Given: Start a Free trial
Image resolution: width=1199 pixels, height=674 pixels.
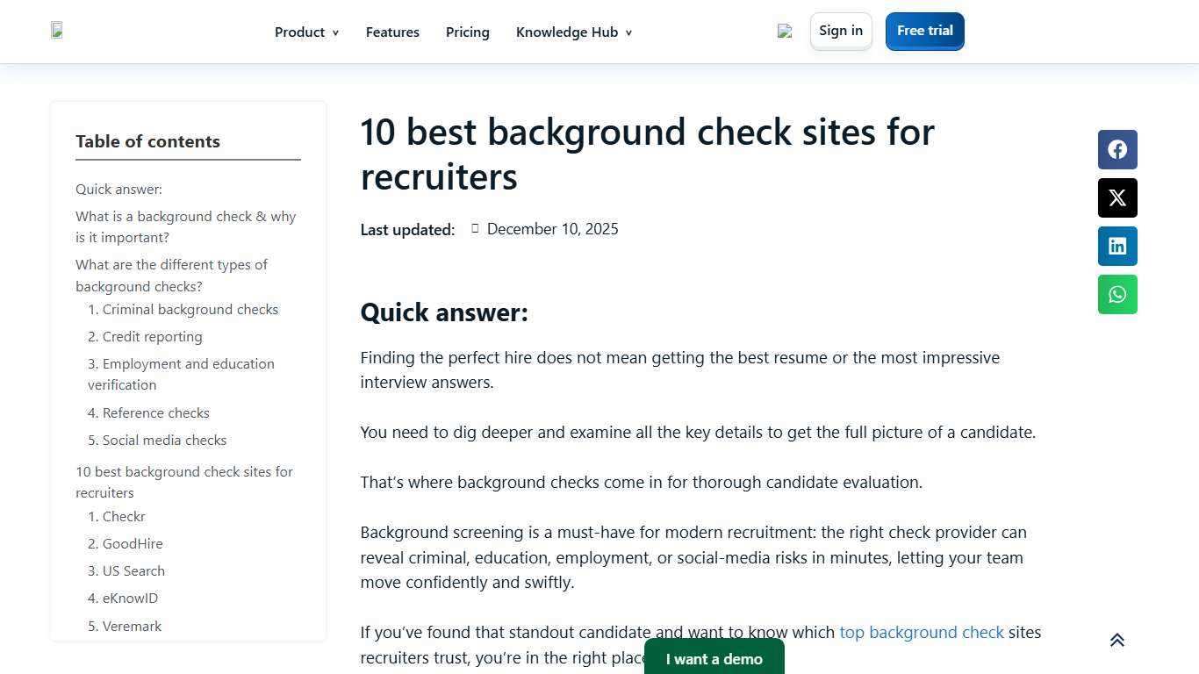Looking at the screenshot, I should pyautogui.click(x=924, y=31).
